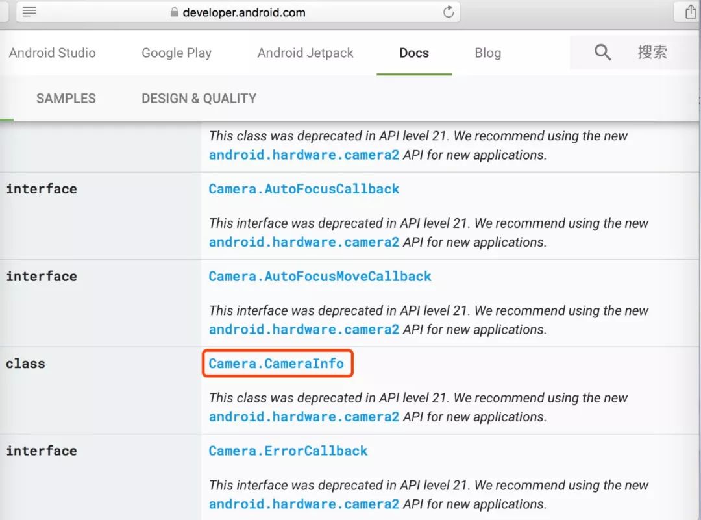Go to the Google Play nav item
The image size is (701, 520).
click(177, 53)
